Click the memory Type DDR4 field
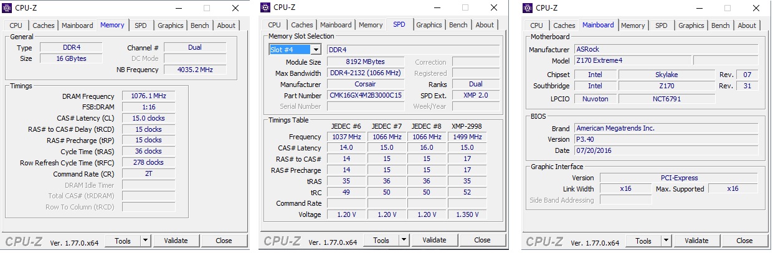 click(71, 48)
